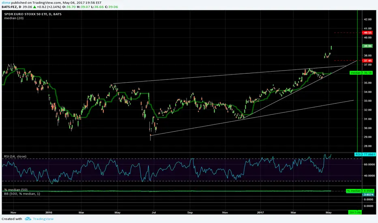Click the RSI 77.8661 value tag
The height and width of the screenshot is (223, 378).
pos(365,154)
